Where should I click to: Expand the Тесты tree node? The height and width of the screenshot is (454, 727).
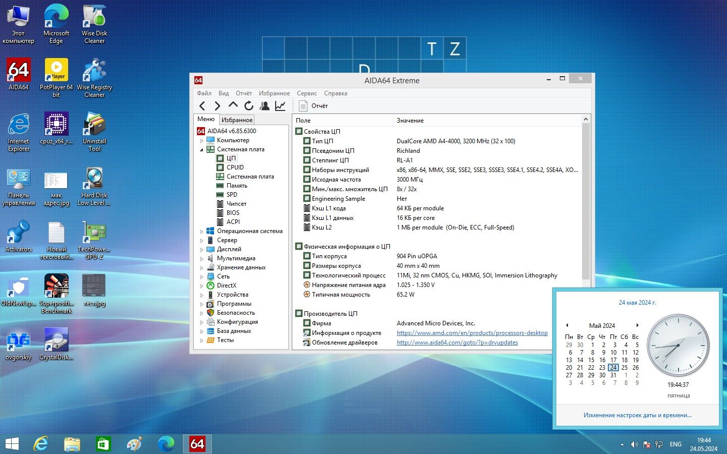coord(201,340)
